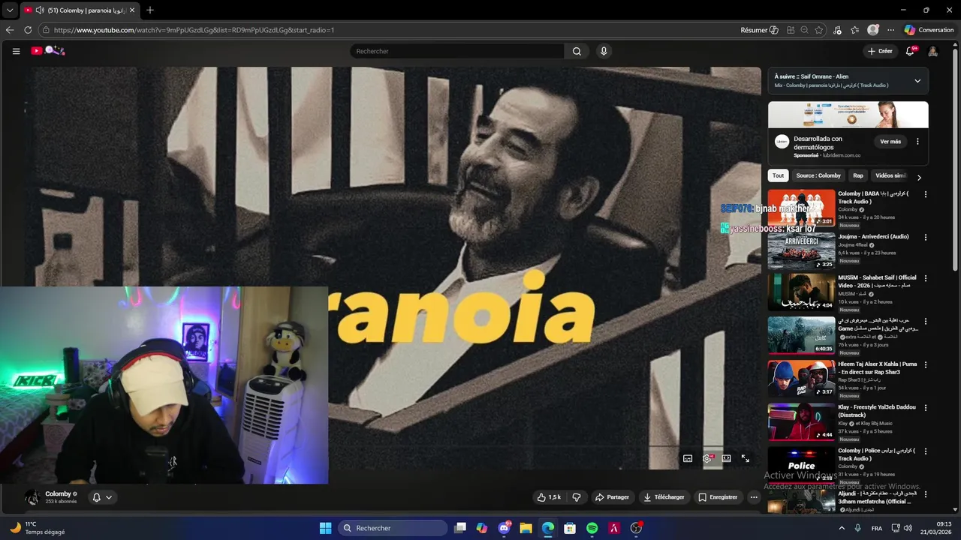961x540 pixels.
Task: Open more actions ellipsis under the video
Action: click(x=754, y=497)
